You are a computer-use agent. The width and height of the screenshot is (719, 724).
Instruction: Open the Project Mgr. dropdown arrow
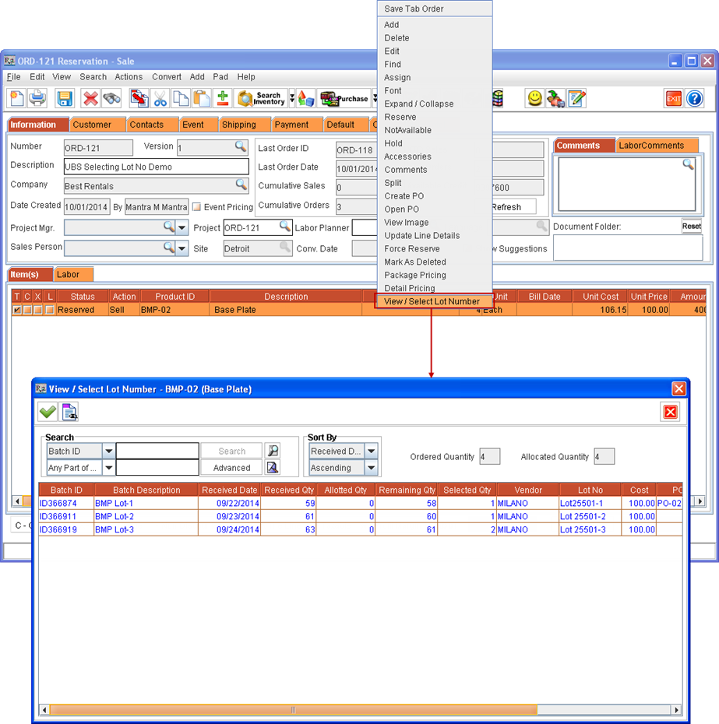click(182, 227)
